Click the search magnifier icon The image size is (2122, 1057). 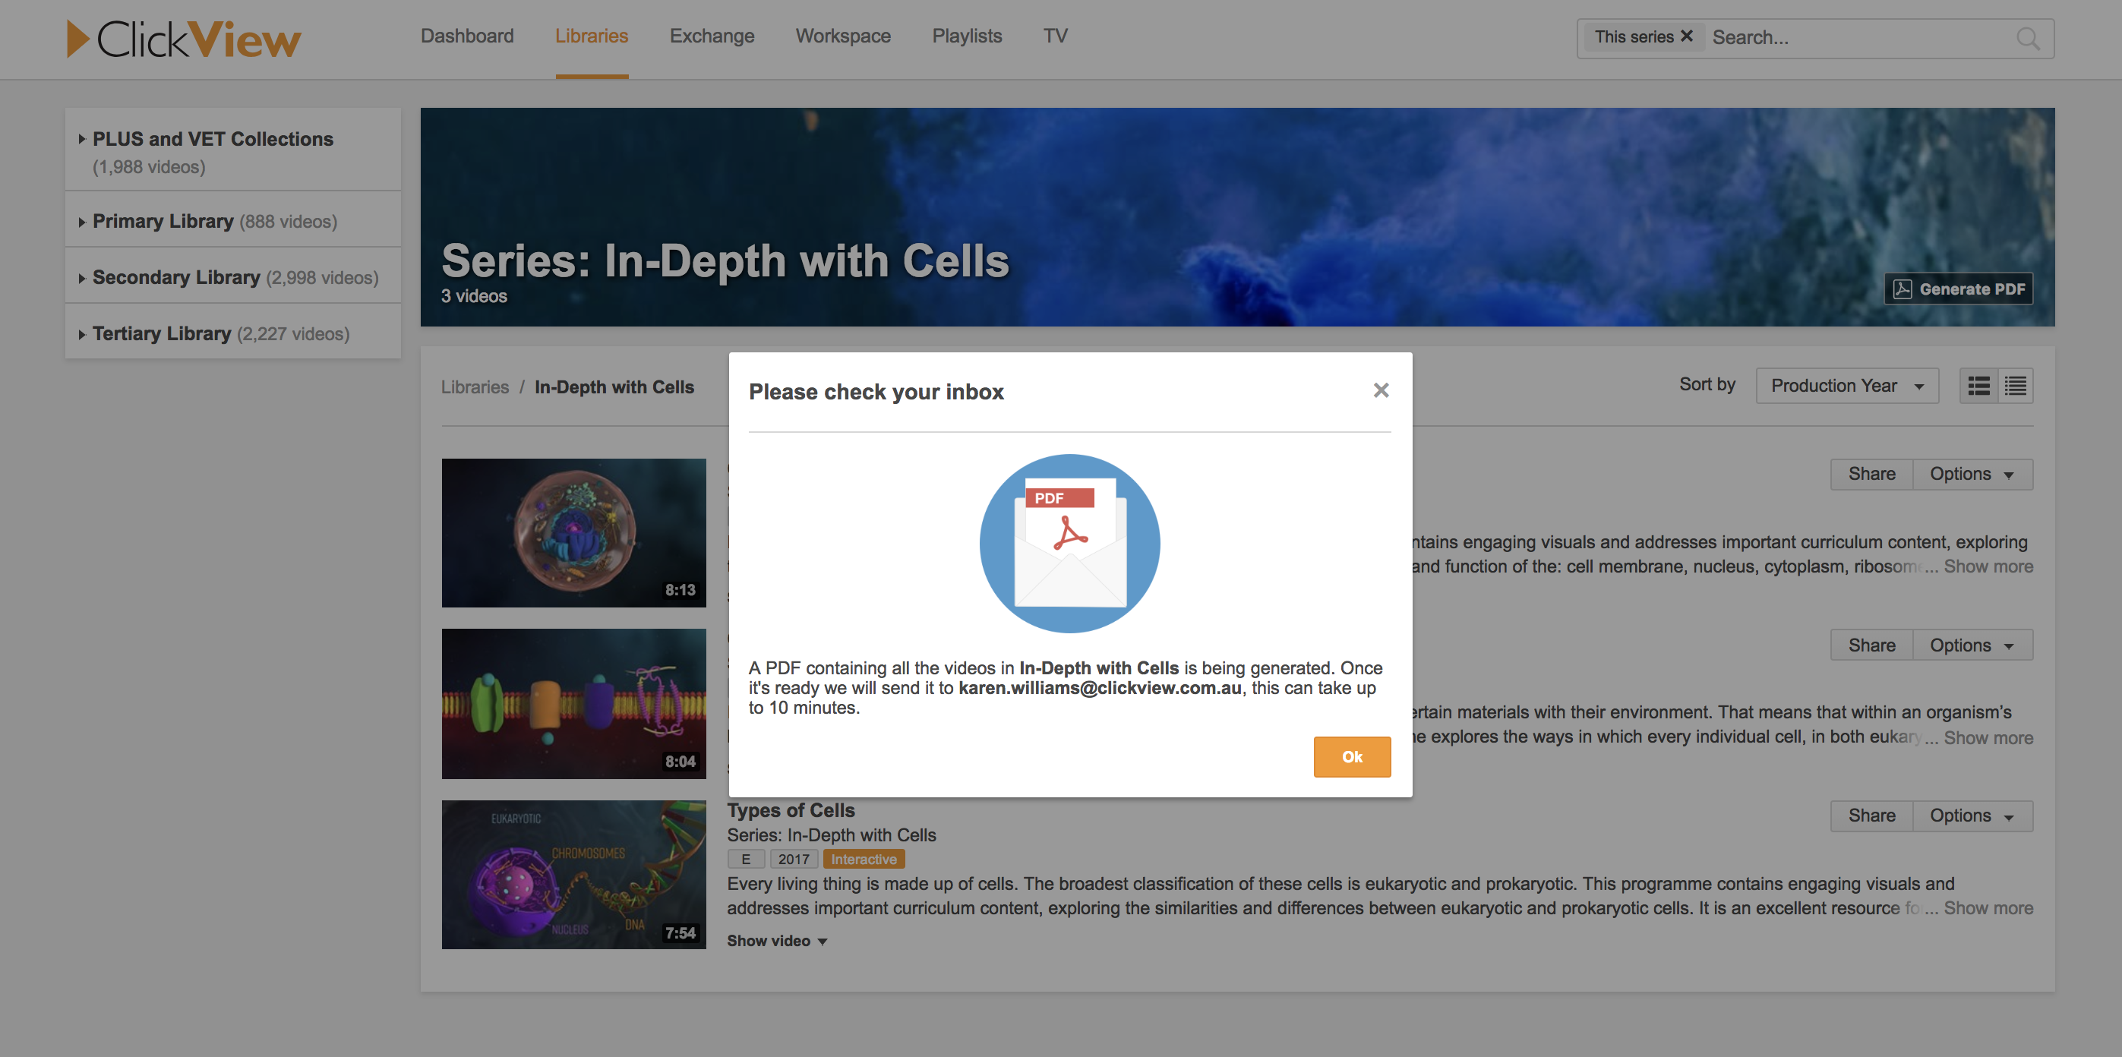tap(2027, 38)
